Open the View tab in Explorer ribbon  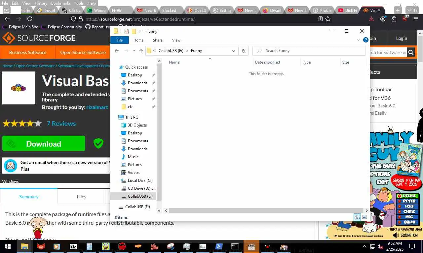176,40
